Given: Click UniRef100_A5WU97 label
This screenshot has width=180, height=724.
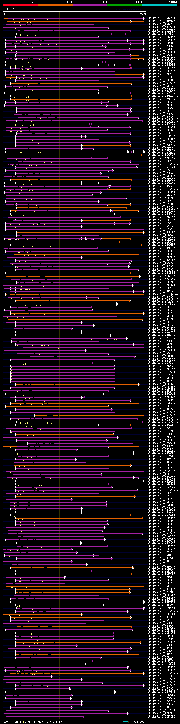Looking at the screenshot, I should 161,385.
